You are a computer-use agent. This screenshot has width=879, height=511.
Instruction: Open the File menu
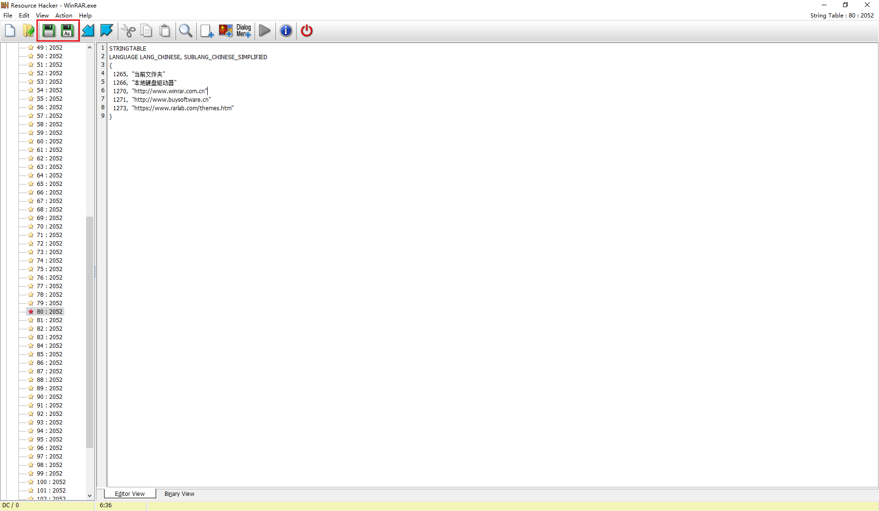point(8,16)
